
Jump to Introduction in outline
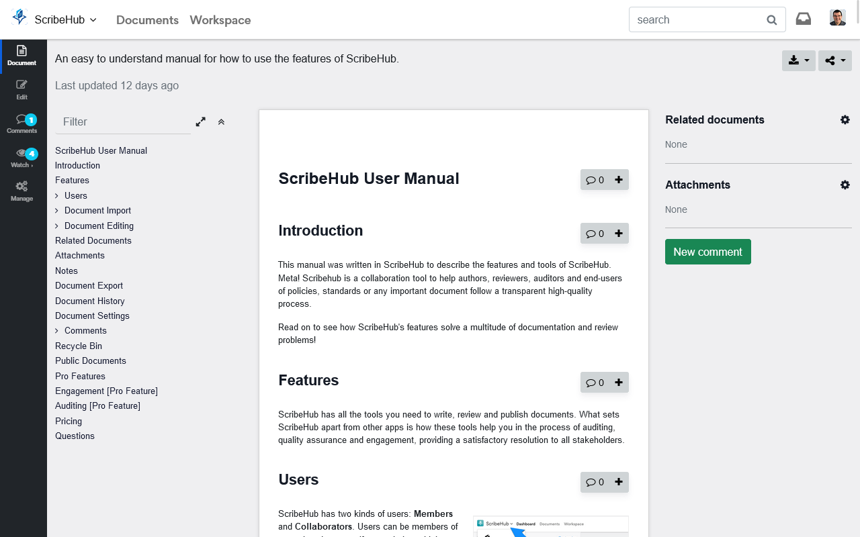click(77, 165)
